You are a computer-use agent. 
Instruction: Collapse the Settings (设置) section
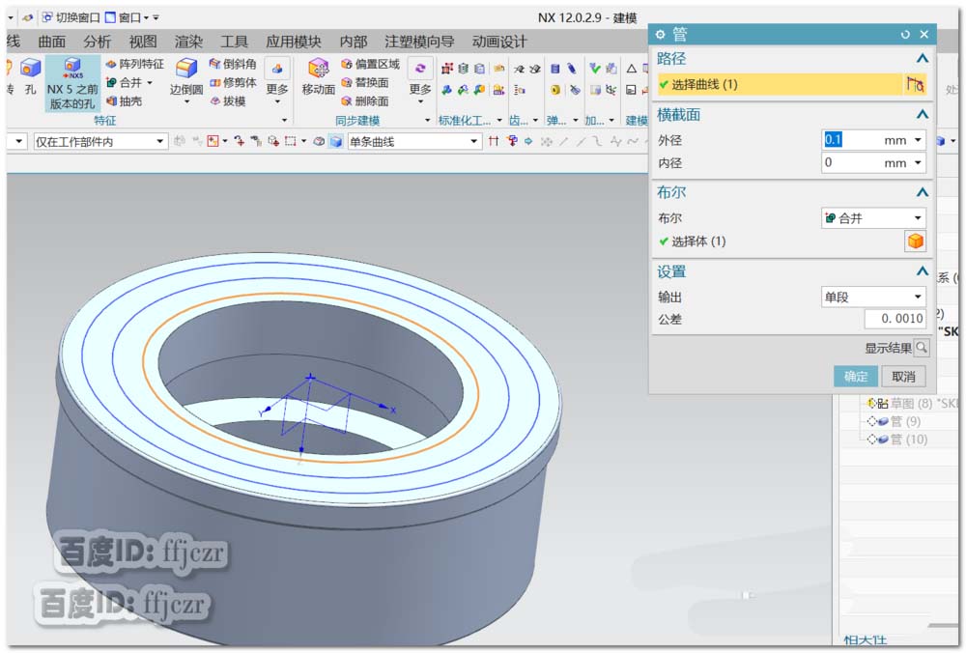(922, 271)
